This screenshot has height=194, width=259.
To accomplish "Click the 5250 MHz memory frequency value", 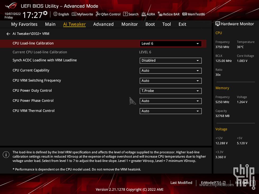I will point(222,102).
